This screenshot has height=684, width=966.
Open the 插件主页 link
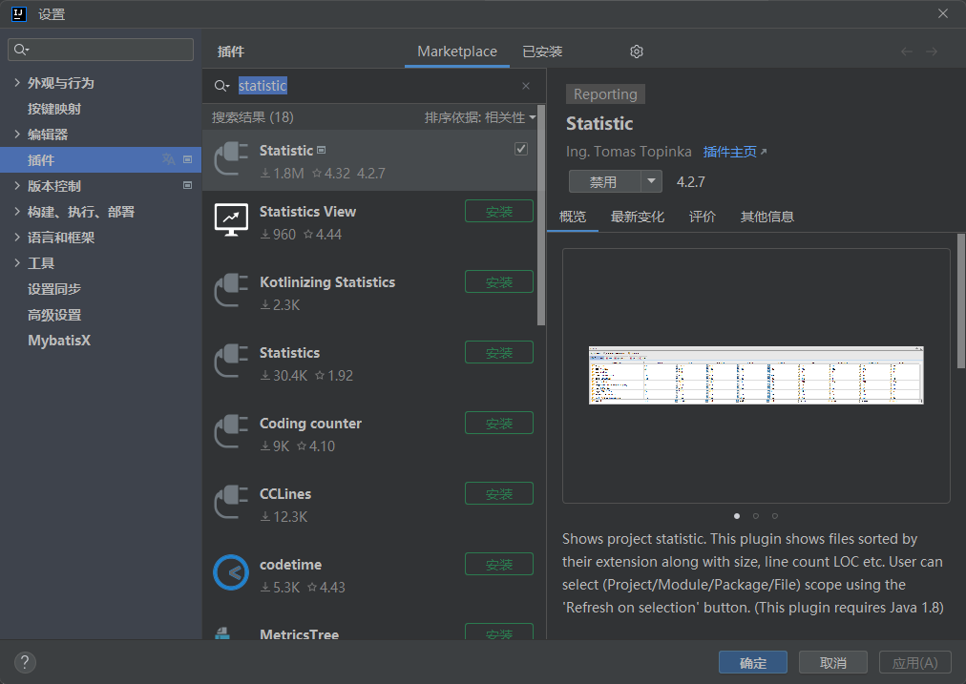pyautogui.click(x=735, y=152)
